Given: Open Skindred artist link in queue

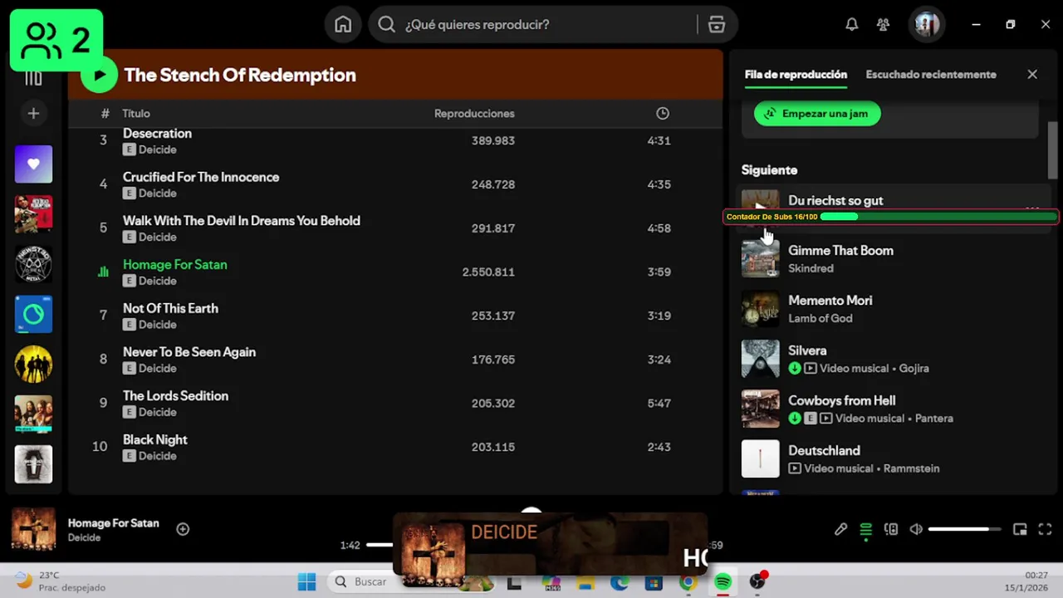Looking at the screenshot, I should click(x=811, y=268).
